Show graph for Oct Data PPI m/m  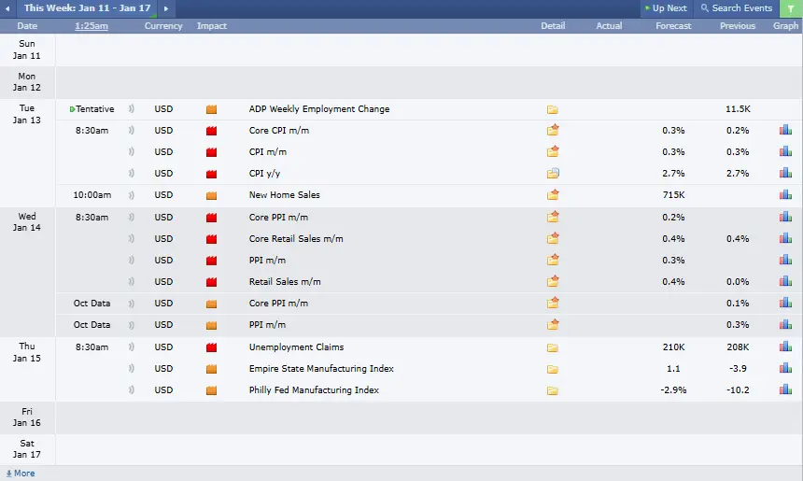point(785,324)
